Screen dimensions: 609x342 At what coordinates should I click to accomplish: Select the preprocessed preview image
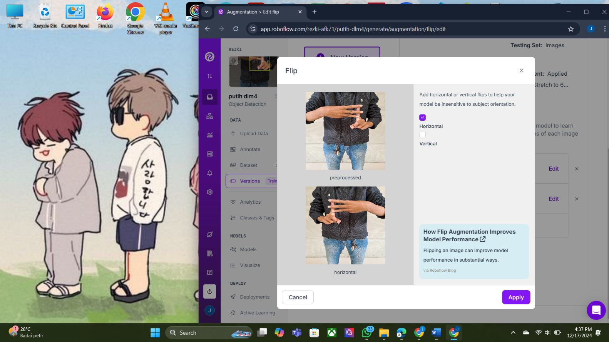pyautogui.click(x=345, y=131)
